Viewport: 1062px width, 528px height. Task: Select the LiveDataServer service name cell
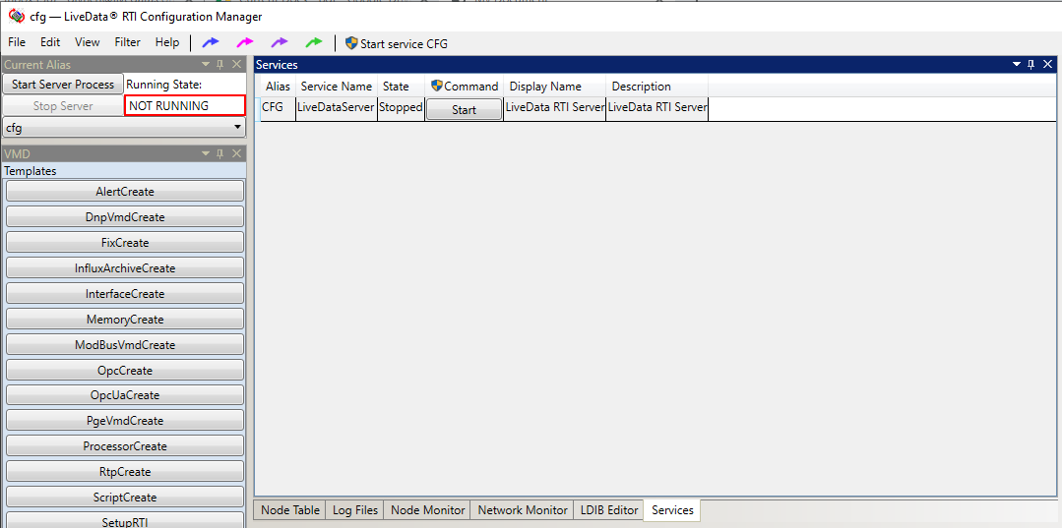point(336,109)
